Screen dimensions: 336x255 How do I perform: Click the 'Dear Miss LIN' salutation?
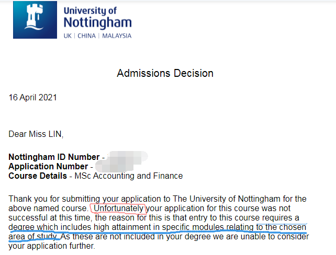pyautogui.click(x=36, y=134)
